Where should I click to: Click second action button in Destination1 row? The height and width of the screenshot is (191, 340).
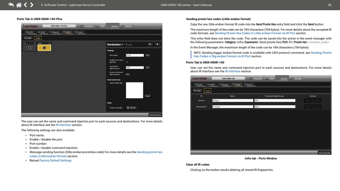coord(317,106)
